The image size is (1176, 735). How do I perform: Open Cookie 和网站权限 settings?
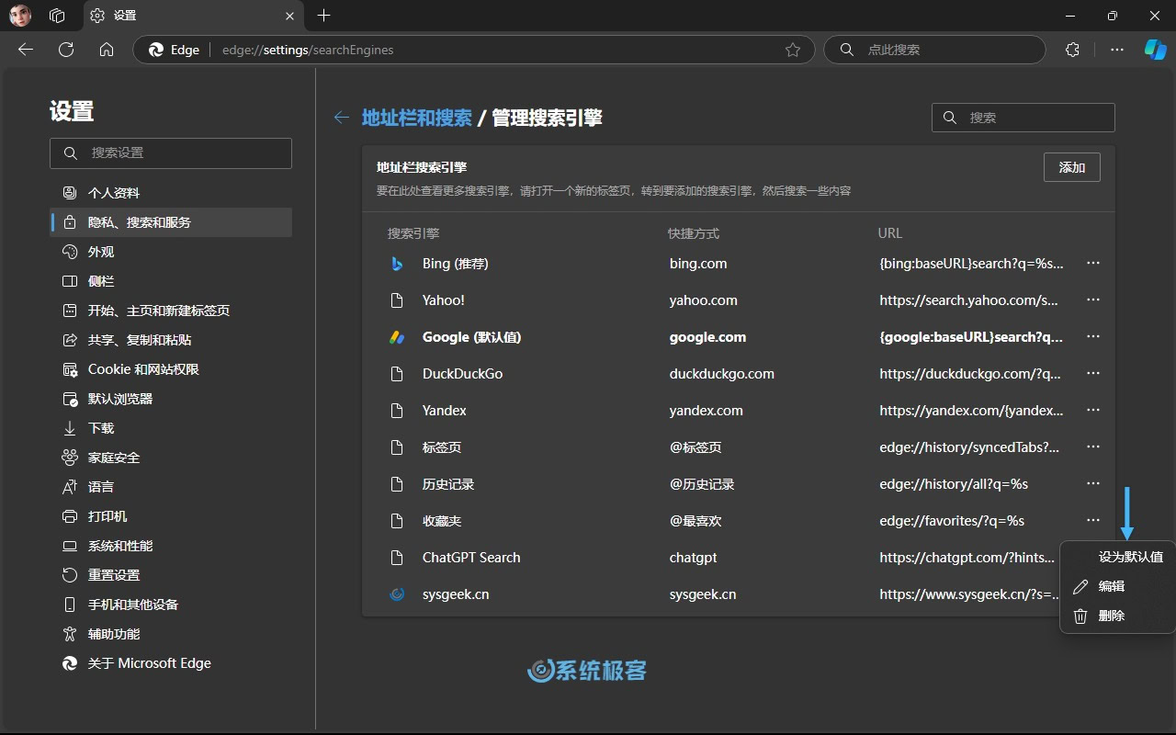coord(171,369)
